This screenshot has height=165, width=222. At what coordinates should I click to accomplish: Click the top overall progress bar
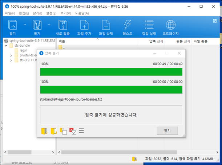pos(111,72)
